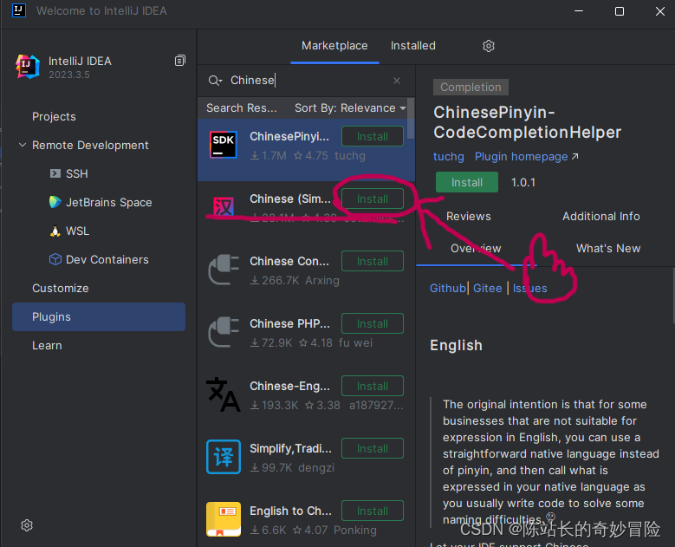This screenshot has height=547, width=675.
Task: Open the Plugin homepage link
Action: [x=526, y=157]
